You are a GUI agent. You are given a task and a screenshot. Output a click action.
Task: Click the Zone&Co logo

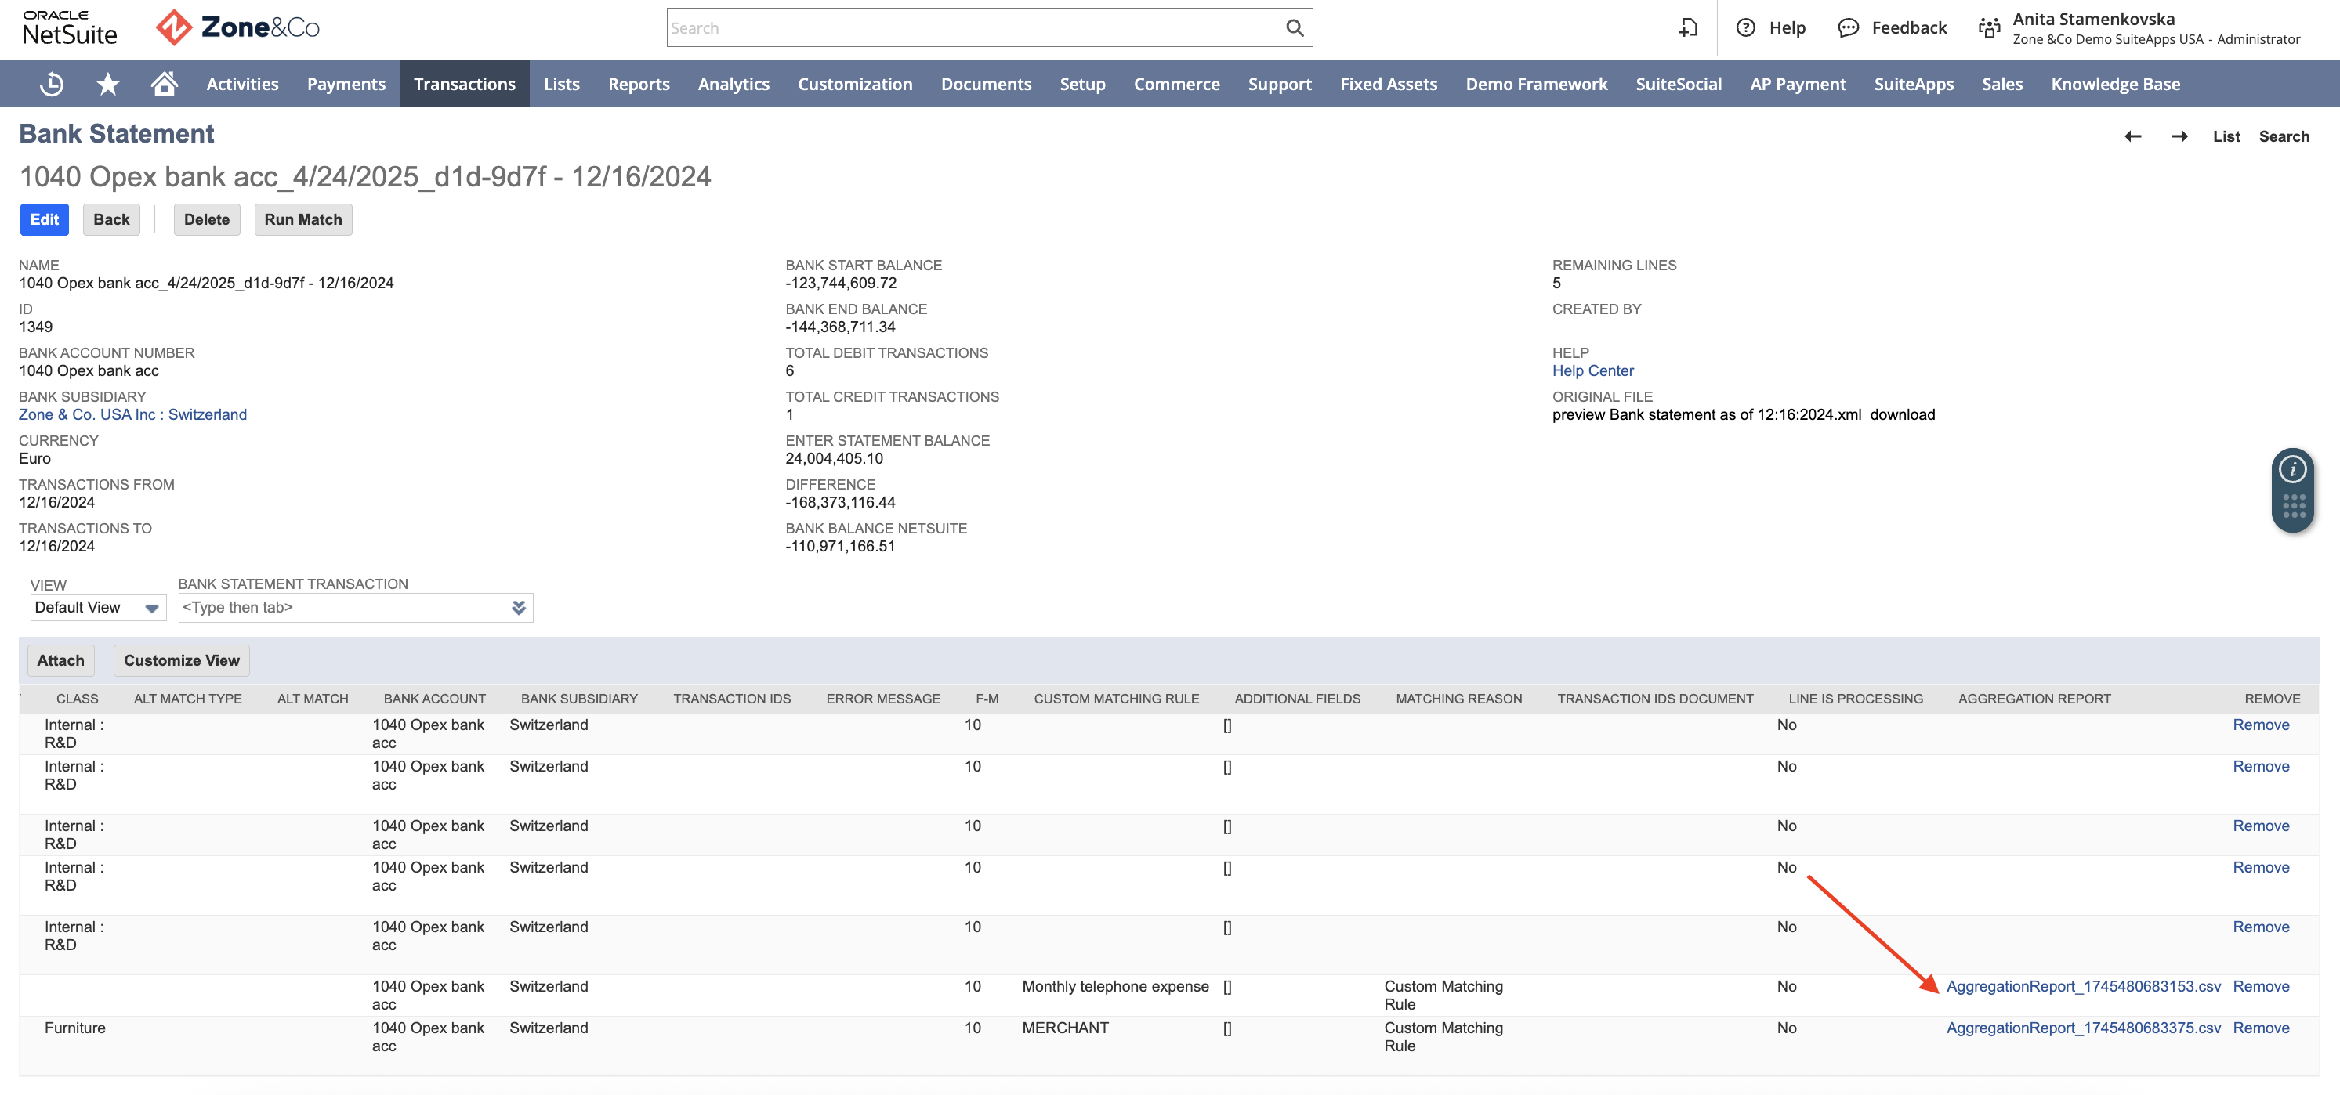coord(238,28)
